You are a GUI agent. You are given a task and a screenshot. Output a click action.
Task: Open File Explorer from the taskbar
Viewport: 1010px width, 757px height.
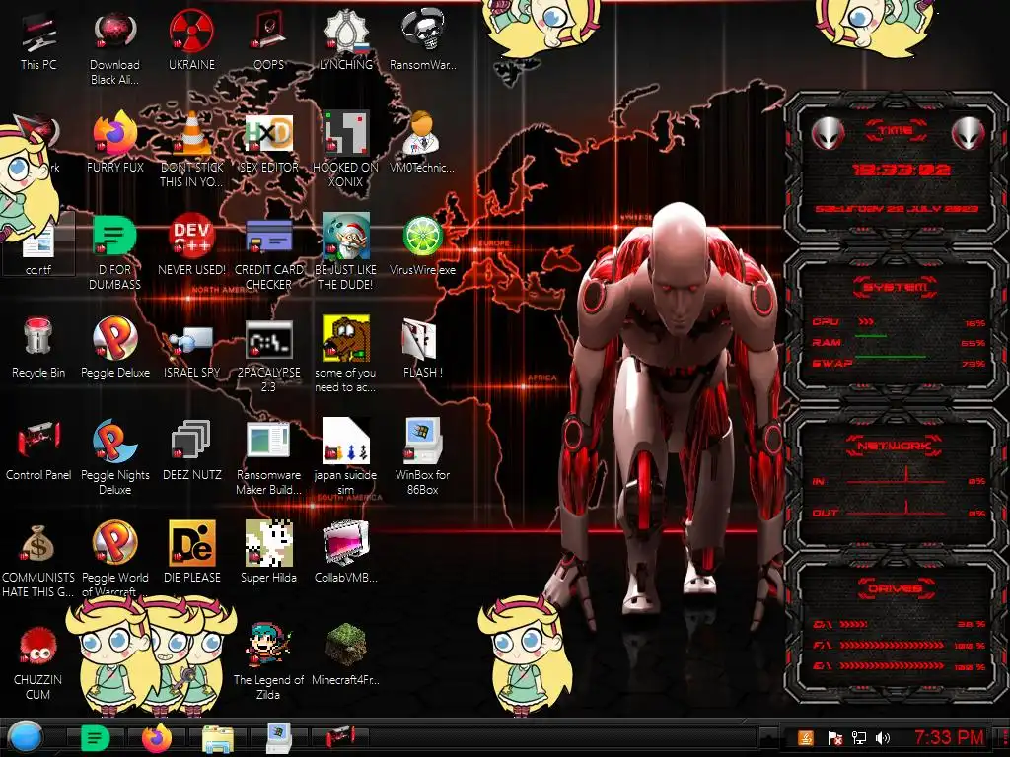pos(218,738)
